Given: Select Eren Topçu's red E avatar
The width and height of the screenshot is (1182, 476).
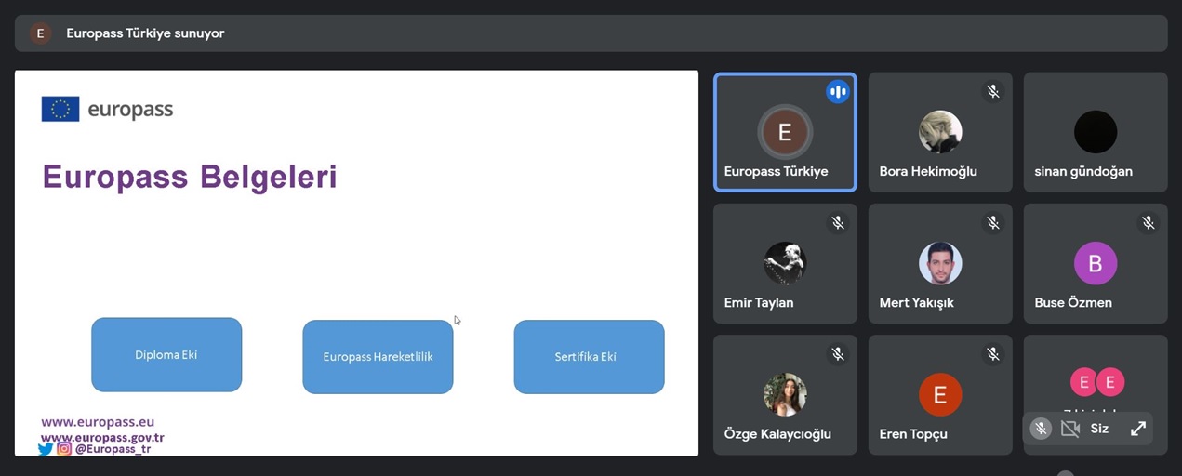Looking at the screenshot, I should [940, 394].
